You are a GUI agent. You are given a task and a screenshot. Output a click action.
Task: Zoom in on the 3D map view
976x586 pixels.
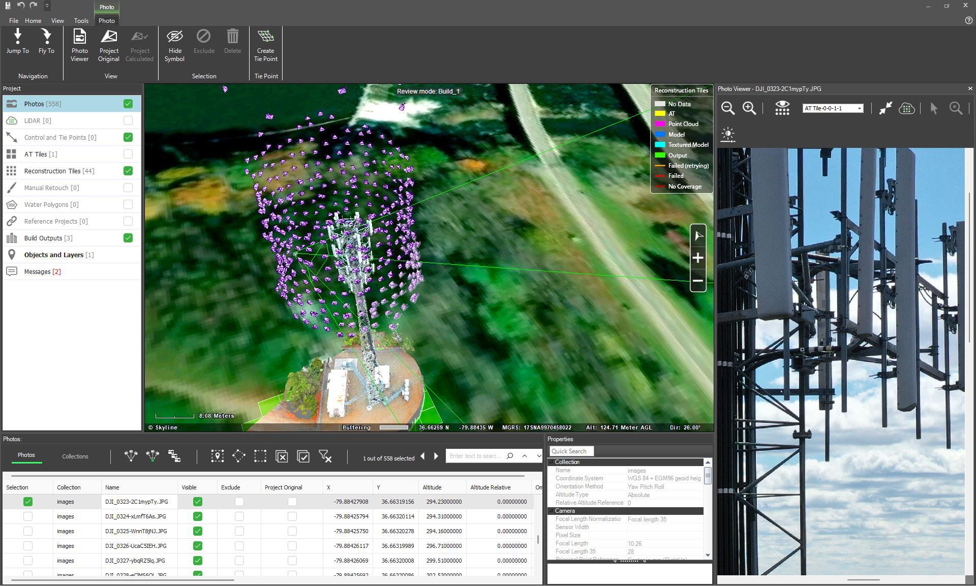(697, 258)
